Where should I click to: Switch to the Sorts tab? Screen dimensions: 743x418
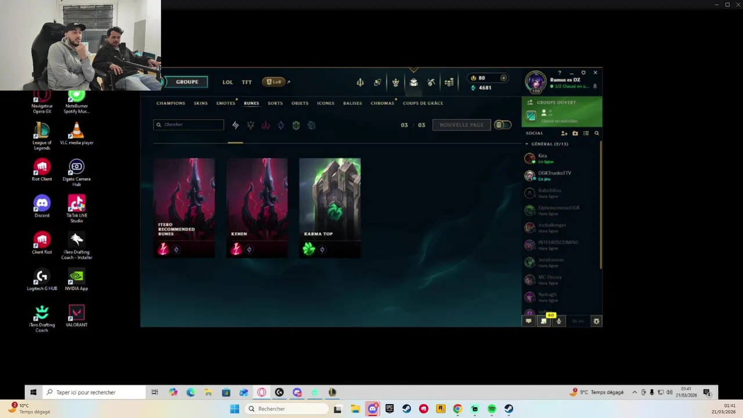(x=275, y=103)
